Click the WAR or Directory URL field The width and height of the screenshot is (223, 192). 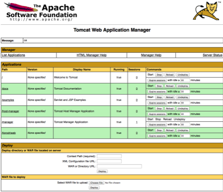pos(119,166)
